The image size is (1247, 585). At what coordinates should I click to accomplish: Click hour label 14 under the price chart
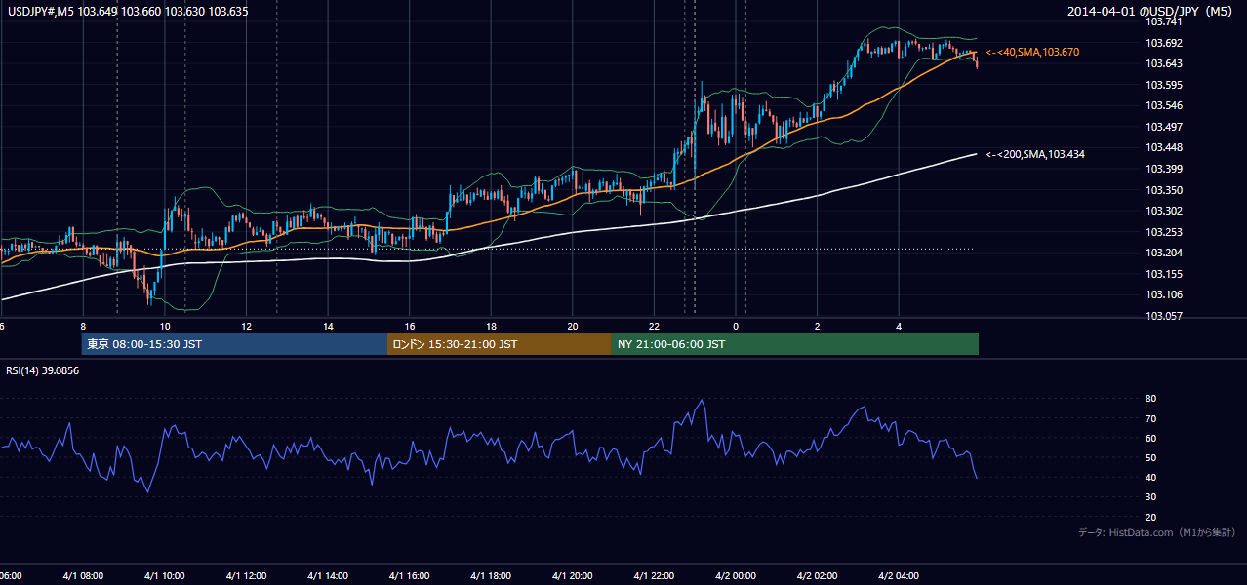coord(328,326)
